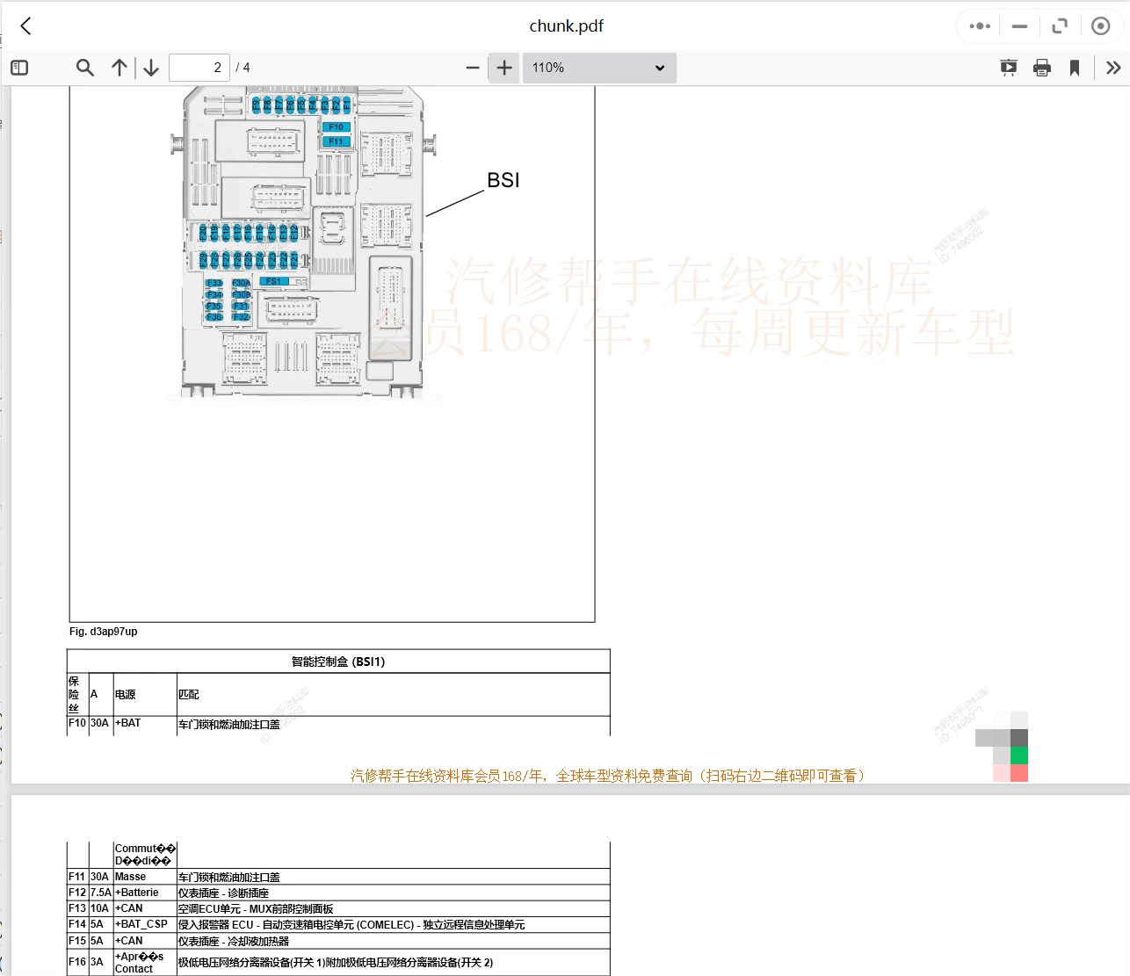Open the three-dot more options menu
The width and height of the screenshot is (1130, 976).
980,26
